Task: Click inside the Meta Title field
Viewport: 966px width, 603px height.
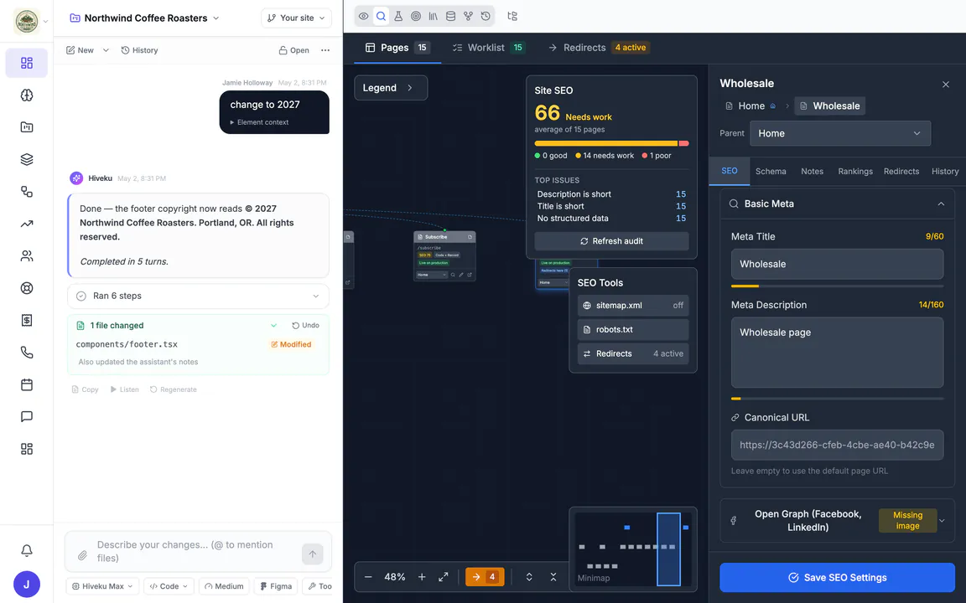Action: point(837,264)
